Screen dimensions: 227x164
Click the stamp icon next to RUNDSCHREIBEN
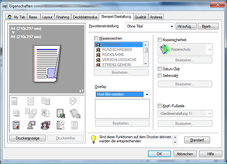click(x=99, y=50)
